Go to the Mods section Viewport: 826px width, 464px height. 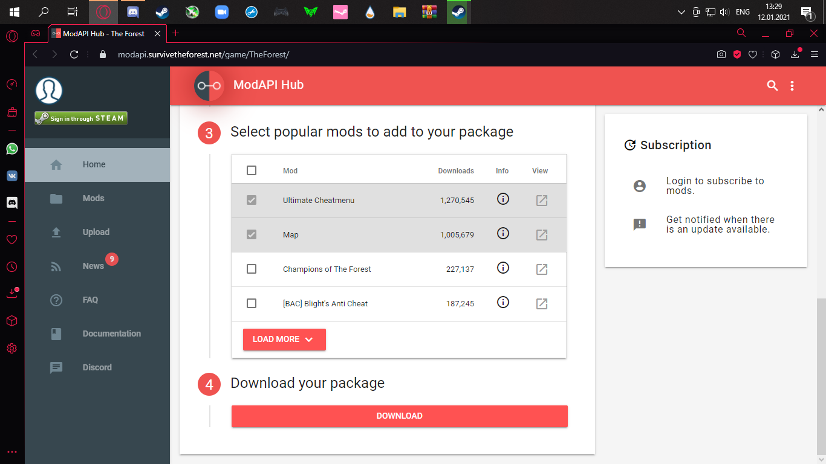pyautogui.click(x=93, y=198)
